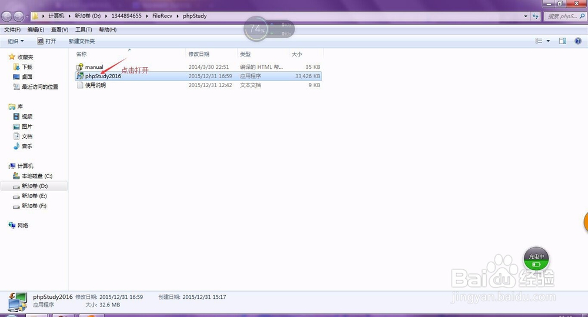The image size is (588, 317).
Task: Click the 库 libraries item
Action: pos(16,106)
